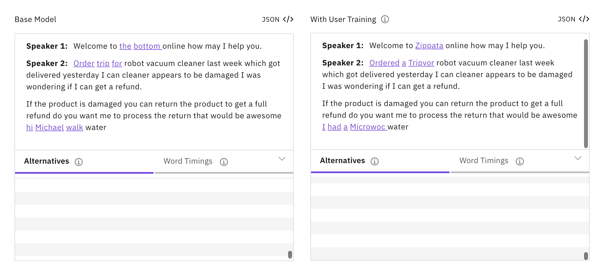Screen dimensions: 603x270
Task: Click code brackets icon in User Training header
Action: [x=584, y=19]
